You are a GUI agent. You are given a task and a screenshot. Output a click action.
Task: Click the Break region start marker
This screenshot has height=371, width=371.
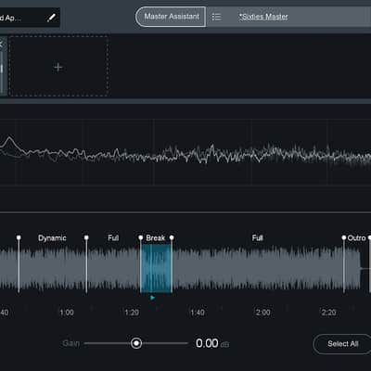pyautogui.click(x=141, y=237)
